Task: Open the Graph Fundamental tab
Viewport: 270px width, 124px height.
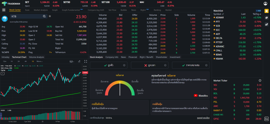Action: click(71, 10)
